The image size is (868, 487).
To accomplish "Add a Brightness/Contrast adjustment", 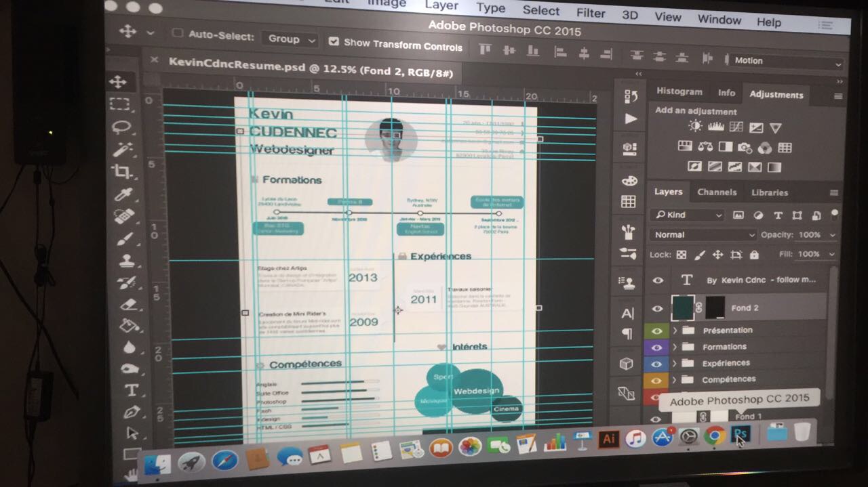I will 695,127.
